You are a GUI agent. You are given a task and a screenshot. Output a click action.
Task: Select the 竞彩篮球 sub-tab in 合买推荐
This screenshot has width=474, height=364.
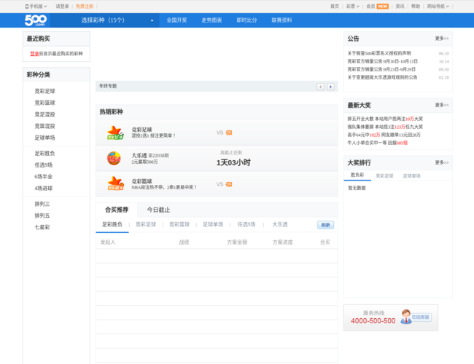pyautogui.click(x=179, y=224)
